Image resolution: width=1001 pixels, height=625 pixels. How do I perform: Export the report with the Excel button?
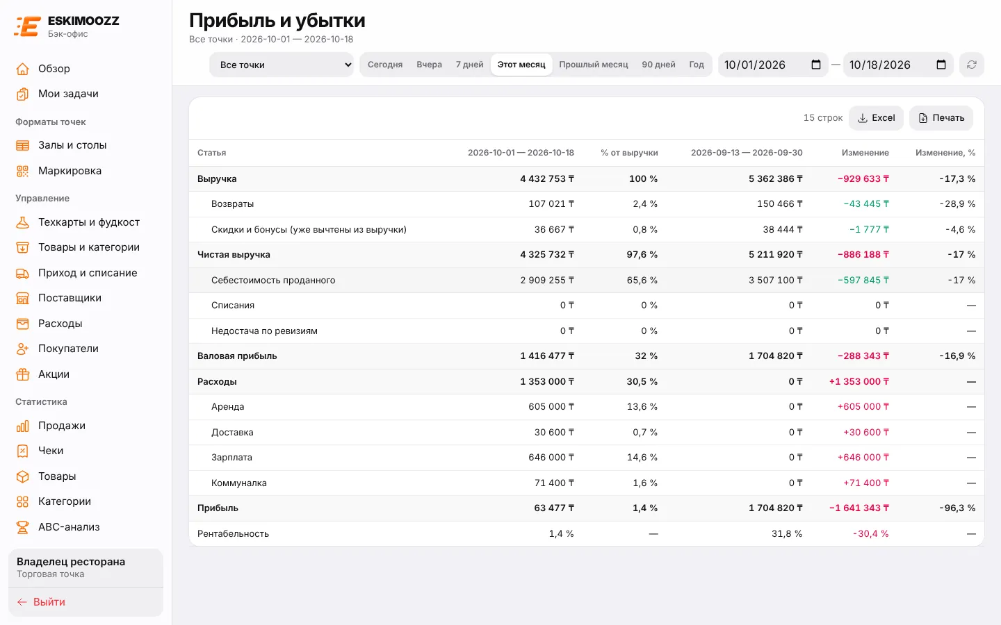point(877,118)
